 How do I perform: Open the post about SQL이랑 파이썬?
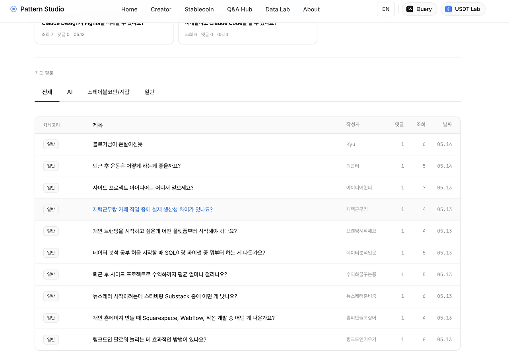(x=179, y=253)
